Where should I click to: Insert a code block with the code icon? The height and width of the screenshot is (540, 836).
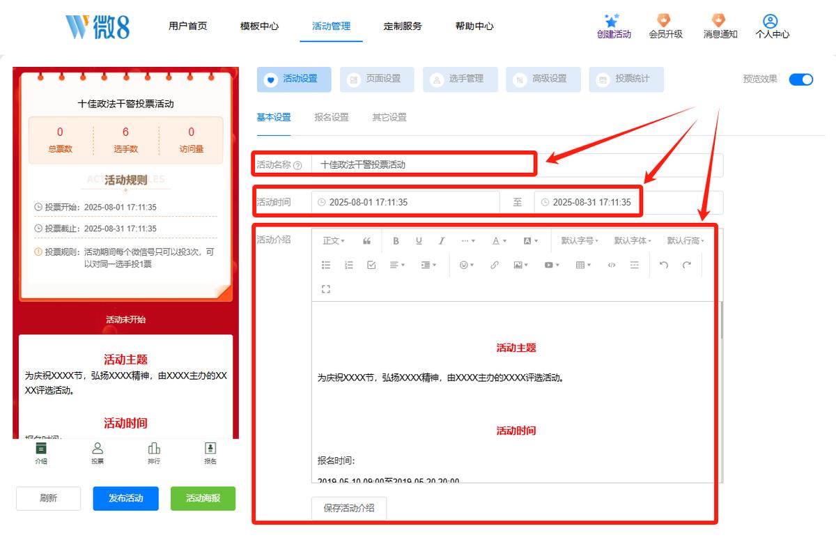612,265
